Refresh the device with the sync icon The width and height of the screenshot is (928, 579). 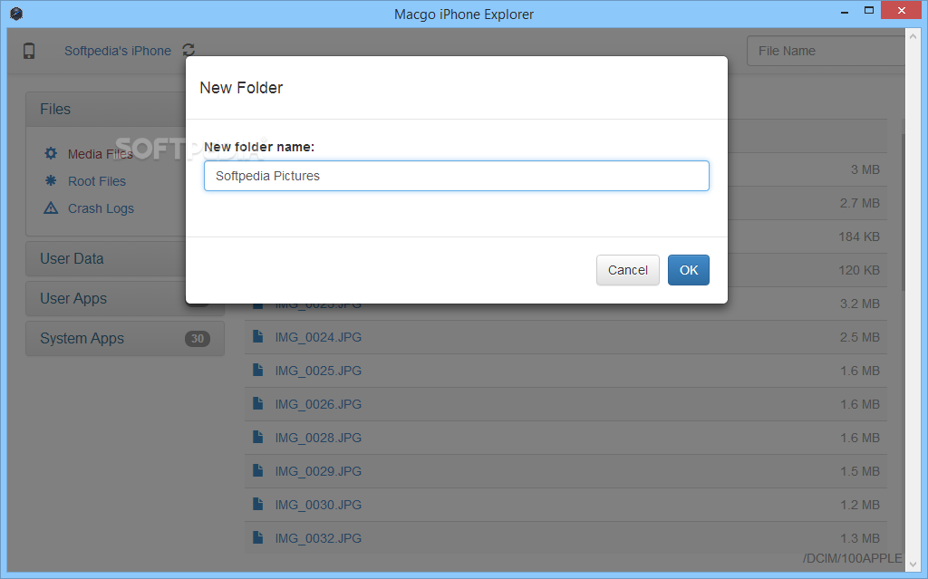click(x=188, y=51)
